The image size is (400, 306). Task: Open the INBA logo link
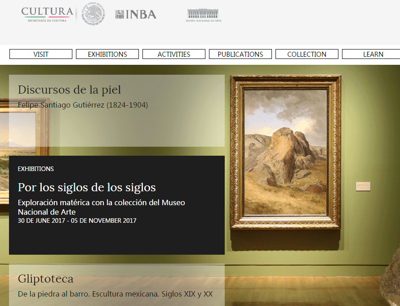135,14
